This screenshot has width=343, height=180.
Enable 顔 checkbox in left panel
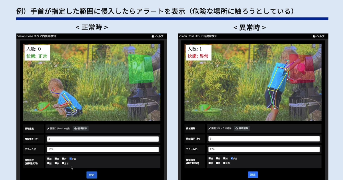click(48, 159)
